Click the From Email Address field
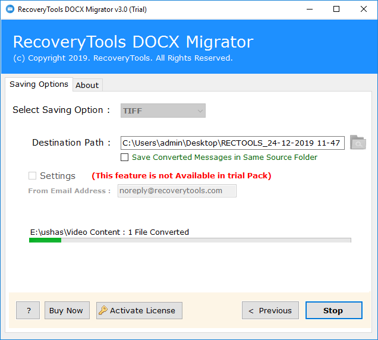 pyautogui.click(x=177, y=191)
